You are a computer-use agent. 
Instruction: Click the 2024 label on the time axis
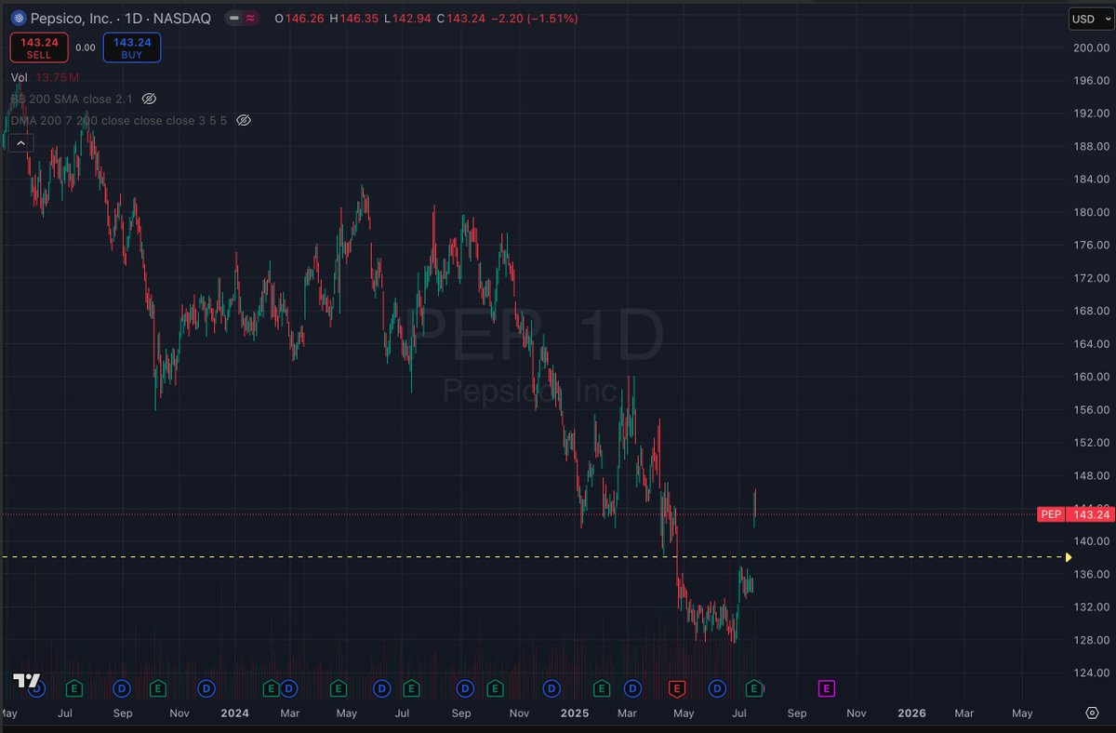(234, 713)
